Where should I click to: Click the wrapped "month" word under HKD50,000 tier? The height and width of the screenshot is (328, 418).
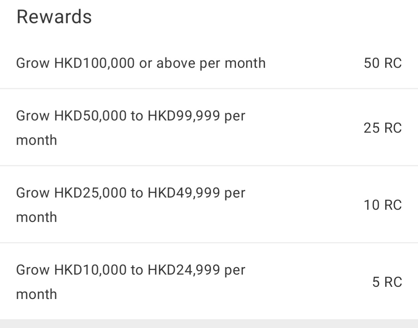(37, 140)
